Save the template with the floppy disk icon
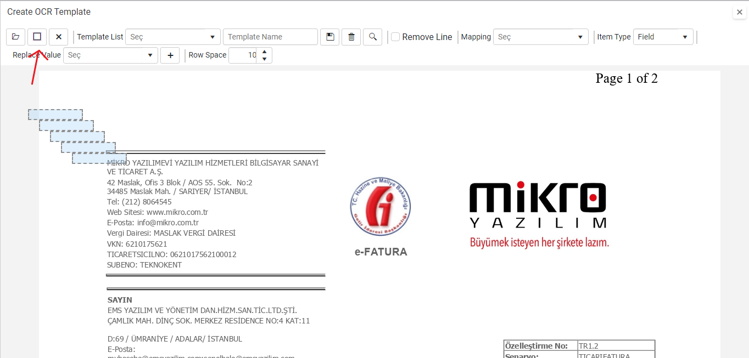Viewport: 749px width, 358px height. click(330, 37)
